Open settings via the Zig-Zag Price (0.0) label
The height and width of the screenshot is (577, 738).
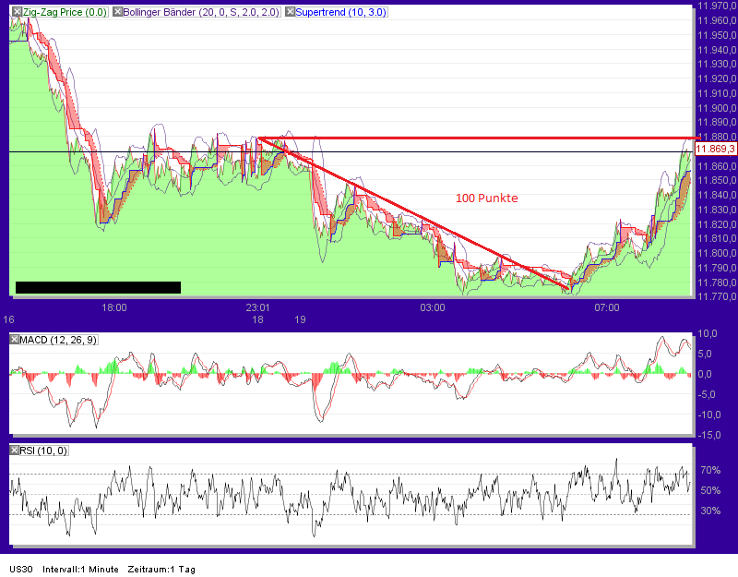pyautogui.click(x=55, y=13)
